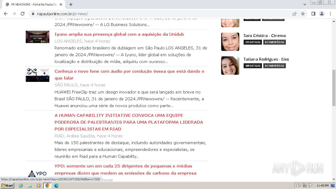
Task: Go back to the previous page
Action: (x=6, y=14)
